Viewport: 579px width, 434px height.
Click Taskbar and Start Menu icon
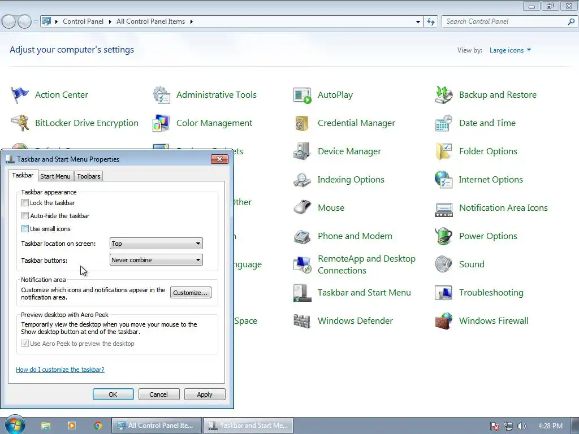coord(303,293)
